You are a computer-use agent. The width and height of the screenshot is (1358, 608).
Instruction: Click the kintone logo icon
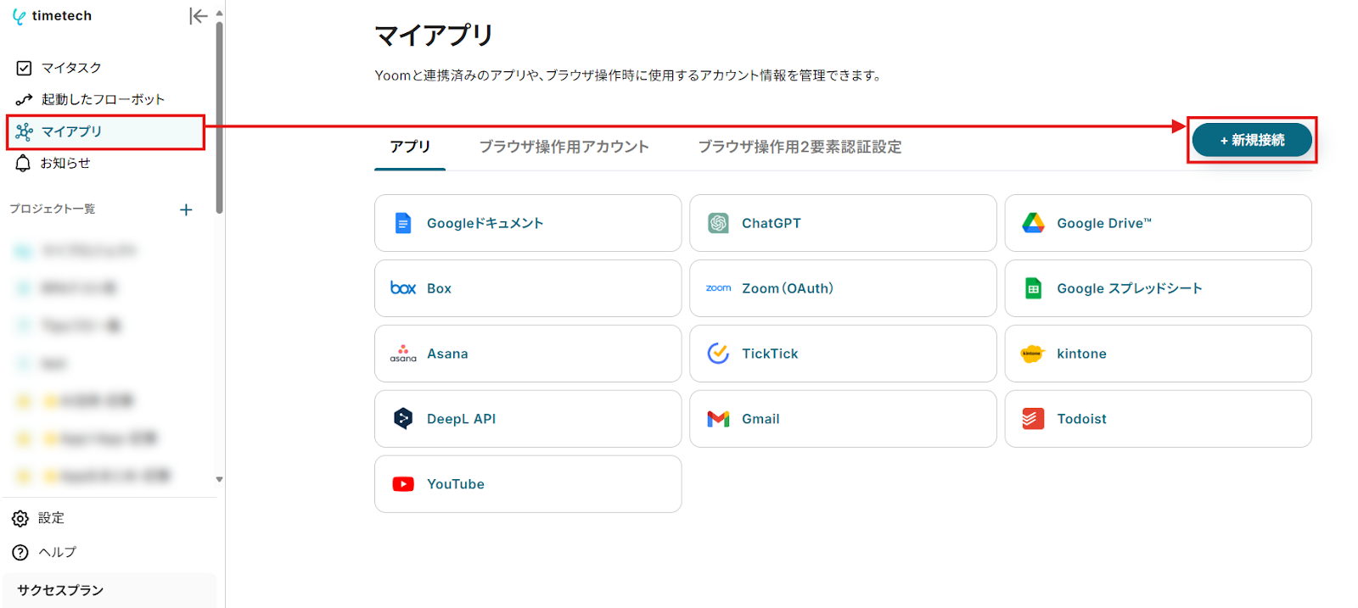[x=1032, y=354]
